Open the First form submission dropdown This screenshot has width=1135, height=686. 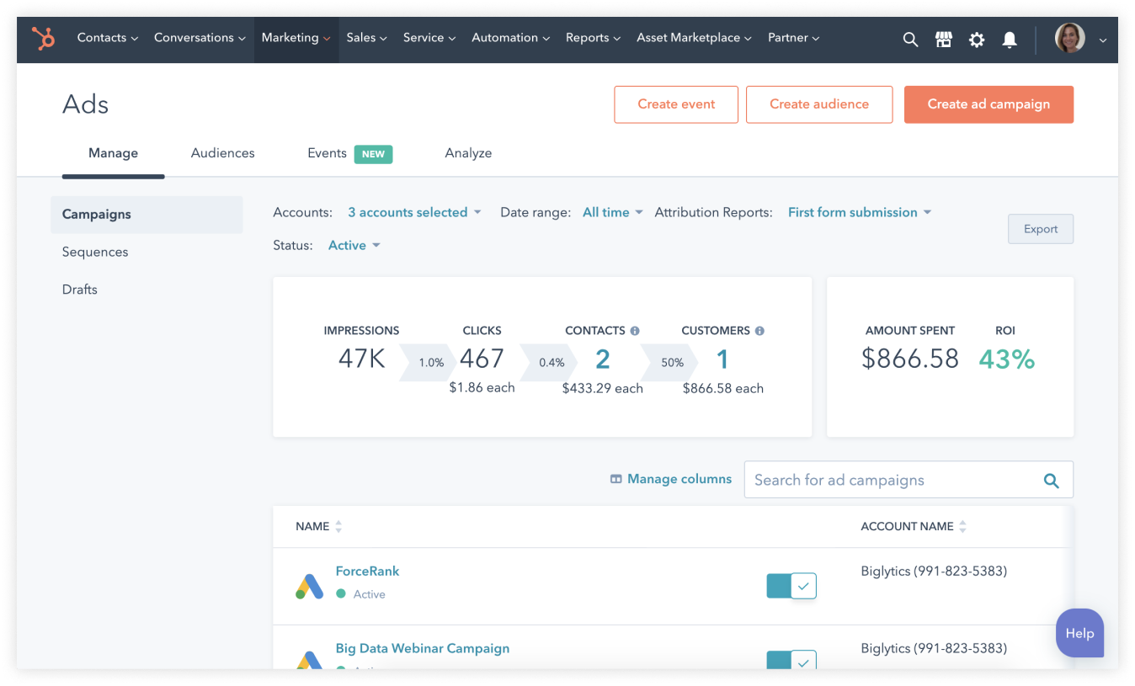[859, 212]
